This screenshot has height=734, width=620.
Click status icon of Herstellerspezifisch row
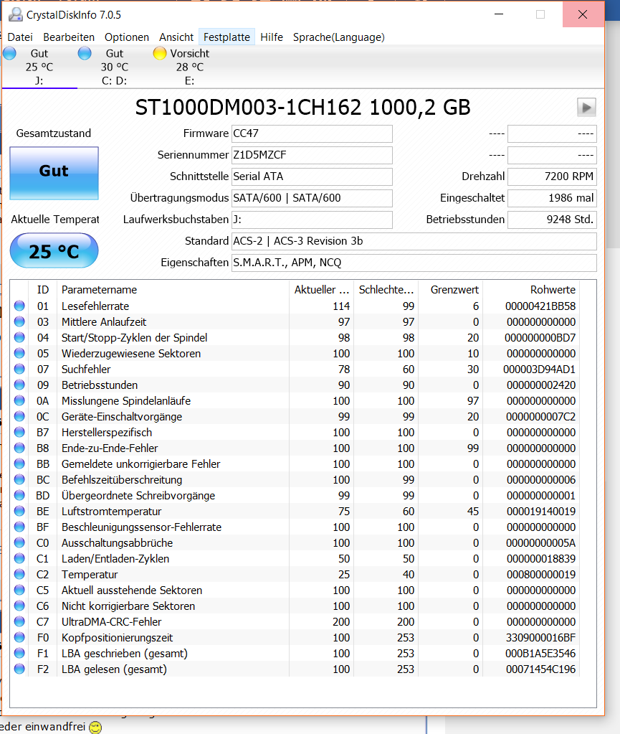pos(19,432)
